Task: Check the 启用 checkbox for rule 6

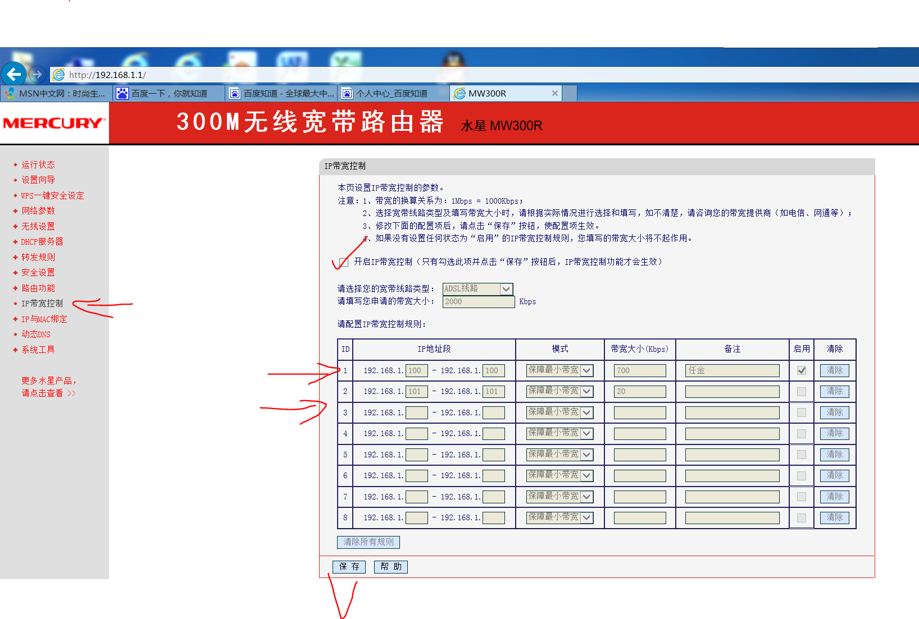Action: coord(802,475)
